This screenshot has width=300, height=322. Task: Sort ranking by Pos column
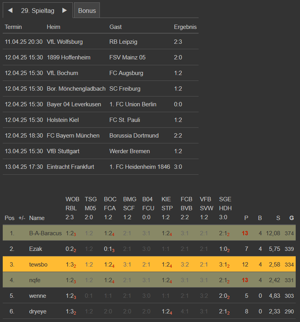point(9,218)
